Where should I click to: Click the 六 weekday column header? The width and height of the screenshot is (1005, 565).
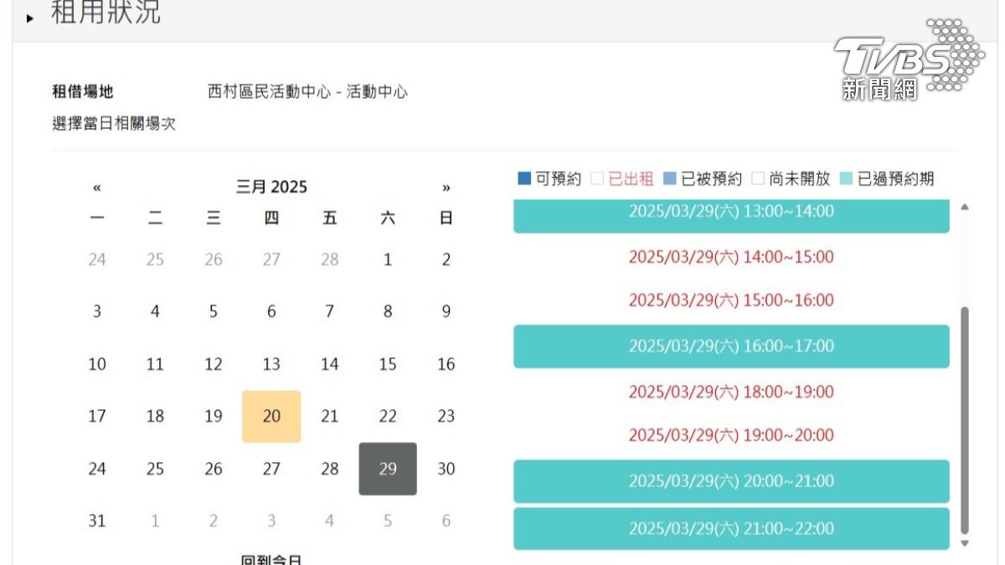coord(387,218)
